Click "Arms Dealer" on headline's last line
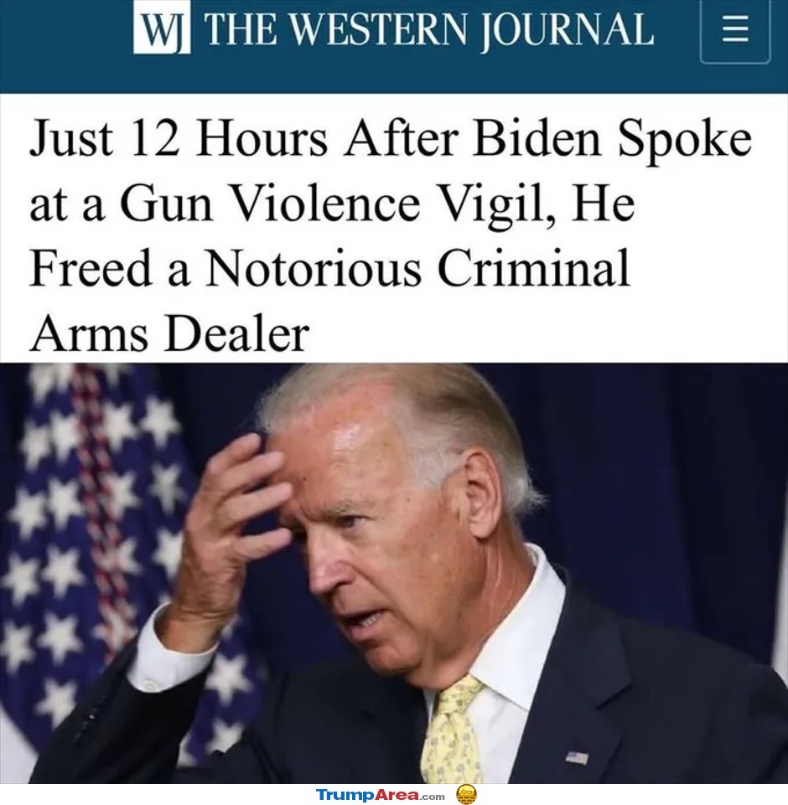 [169, 333]
